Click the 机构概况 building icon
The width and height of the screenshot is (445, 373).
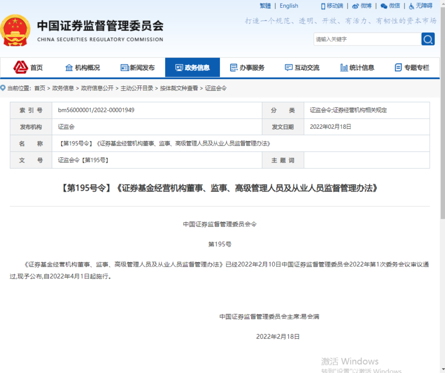click(69, 67)
